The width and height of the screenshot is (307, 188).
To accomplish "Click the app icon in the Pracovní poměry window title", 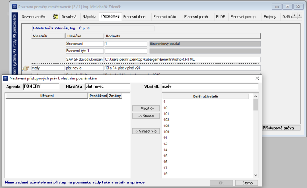I will pos(15,7).
